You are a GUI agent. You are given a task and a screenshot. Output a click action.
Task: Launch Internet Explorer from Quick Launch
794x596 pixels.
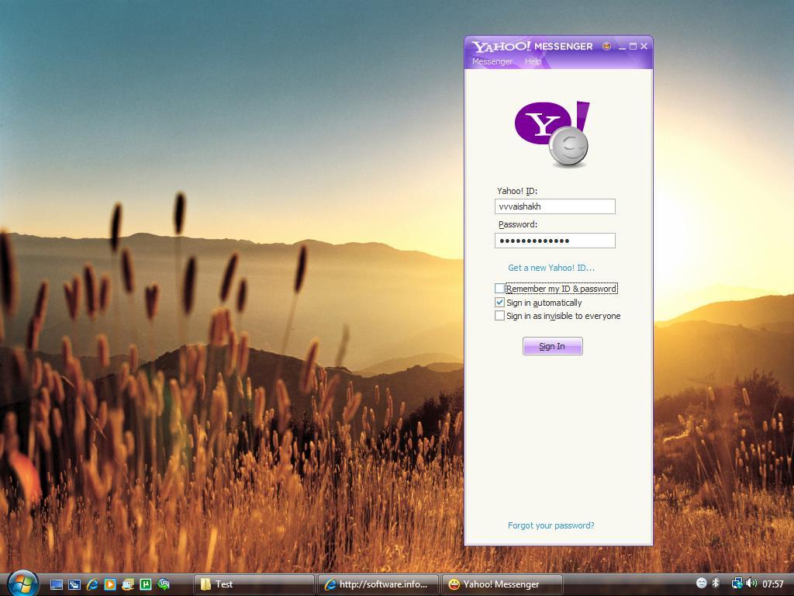92,584
